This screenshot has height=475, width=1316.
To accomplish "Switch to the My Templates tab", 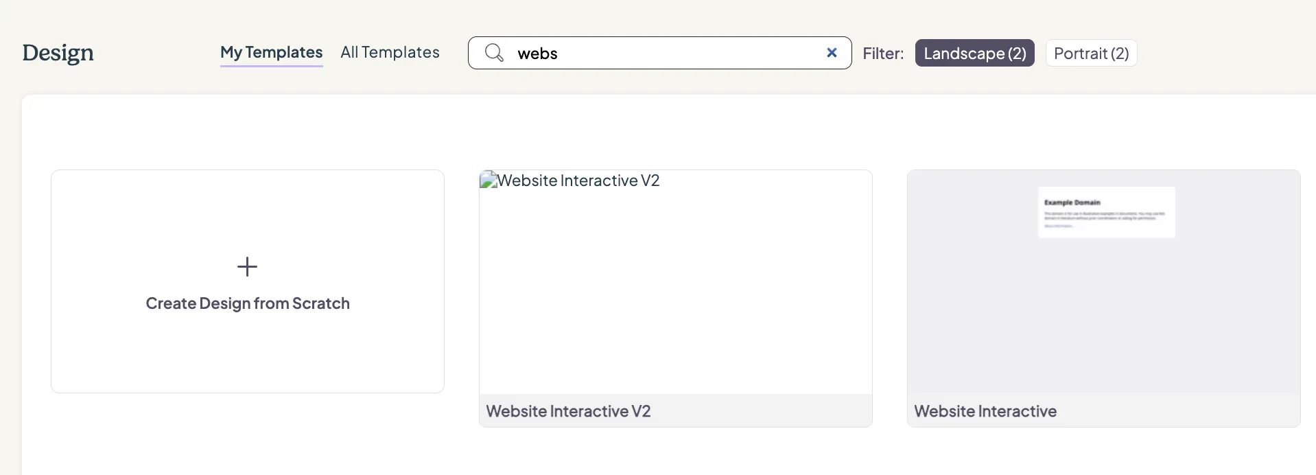I will (271, 52).
